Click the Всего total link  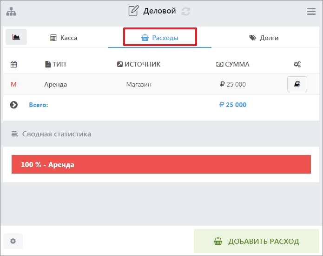coord(39,105)
